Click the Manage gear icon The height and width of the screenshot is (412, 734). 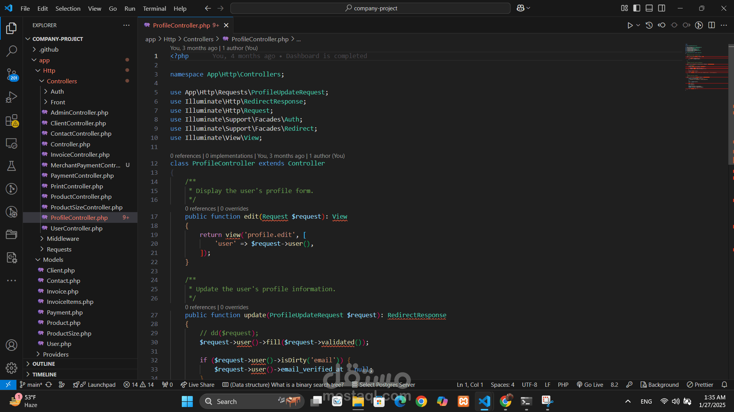click(11, 368)
